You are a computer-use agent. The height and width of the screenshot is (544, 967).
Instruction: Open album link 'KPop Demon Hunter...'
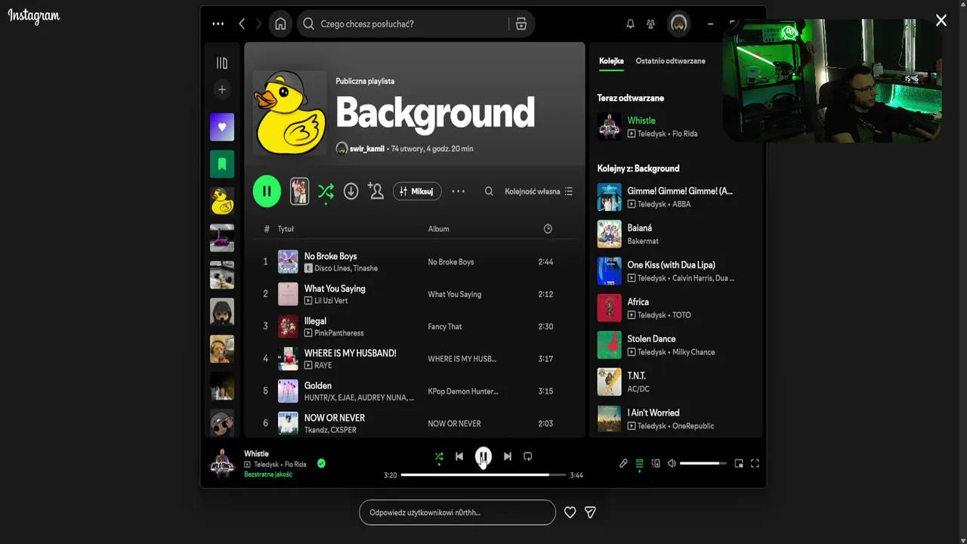(x=463, y=391)
